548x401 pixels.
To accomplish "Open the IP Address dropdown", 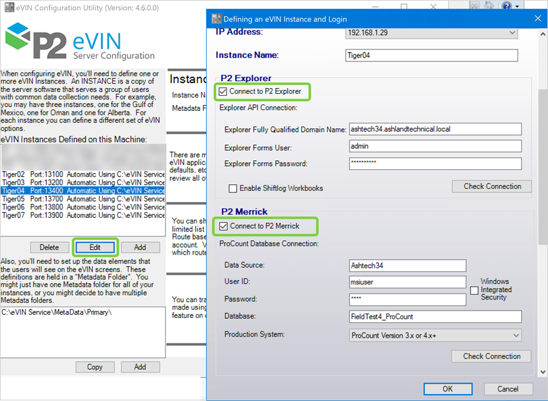I will click(512, 32).
